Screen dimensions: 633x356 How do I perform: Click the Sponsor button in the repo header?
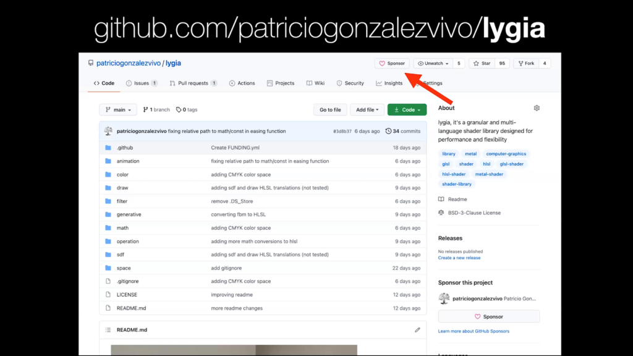coord(392,64)
